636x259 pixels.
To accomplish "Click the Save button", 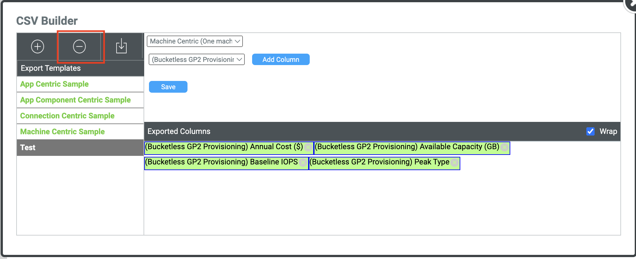I will [x=168, y=87].
